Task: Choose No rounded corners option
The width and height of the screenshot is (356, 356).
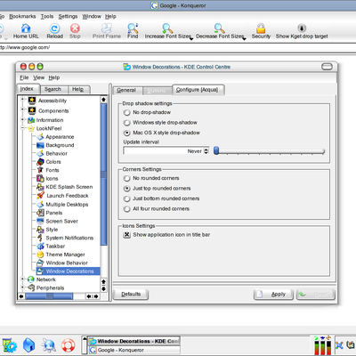Action: click(x=127, y=178)
